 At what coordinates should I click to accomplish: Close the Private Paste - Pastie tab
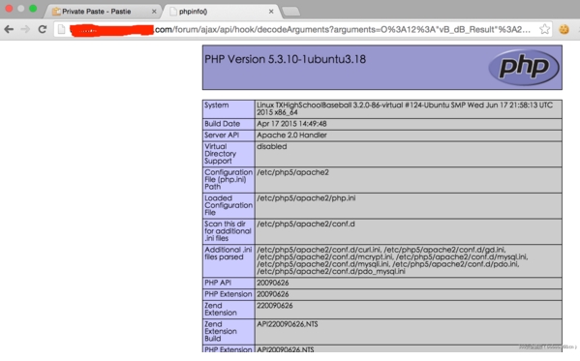point(154,12)
